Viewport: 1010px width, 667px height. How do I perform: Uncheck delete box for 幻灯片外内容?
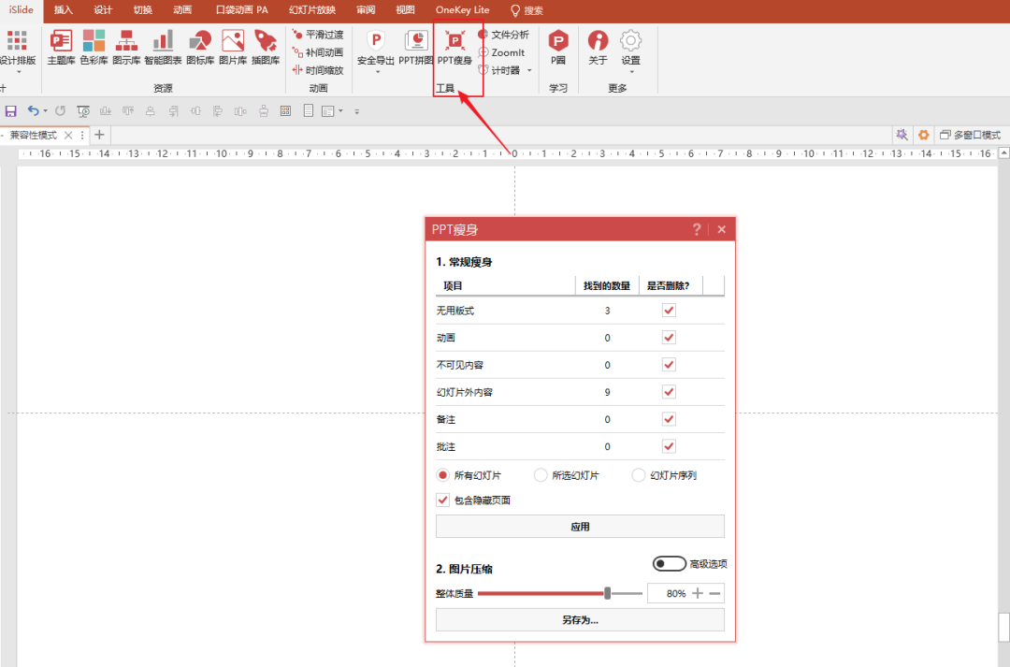[x=669, y=392]
